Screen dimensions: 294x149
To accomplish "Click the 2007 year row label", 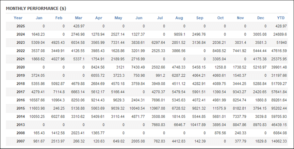I will pos(21,141).
